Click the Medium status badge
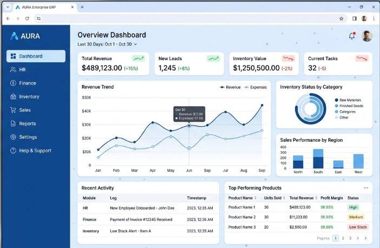Viewport: 380px width, 248px height. click(x=356, y=217)
